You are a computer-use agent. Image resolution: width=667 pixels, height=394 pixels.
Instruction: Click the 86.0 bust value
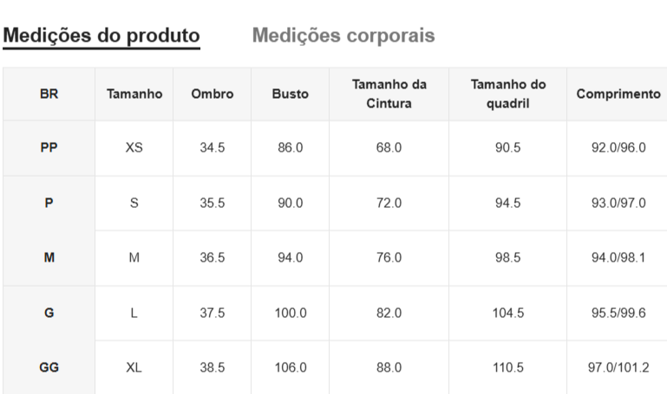(291, 147)
